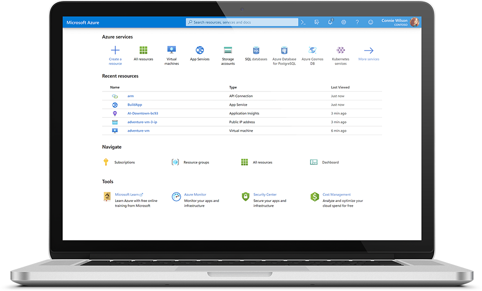This screenshot has width=482, height=291.
Task: Open the directory and subscription filter icon
Action: 317,22
